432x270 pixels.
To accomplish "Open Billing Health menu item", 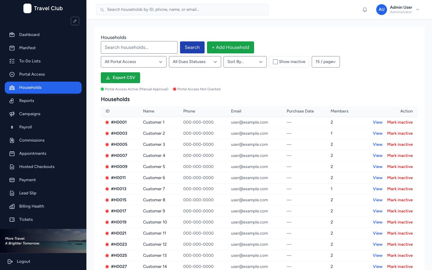I will point(43,206).
